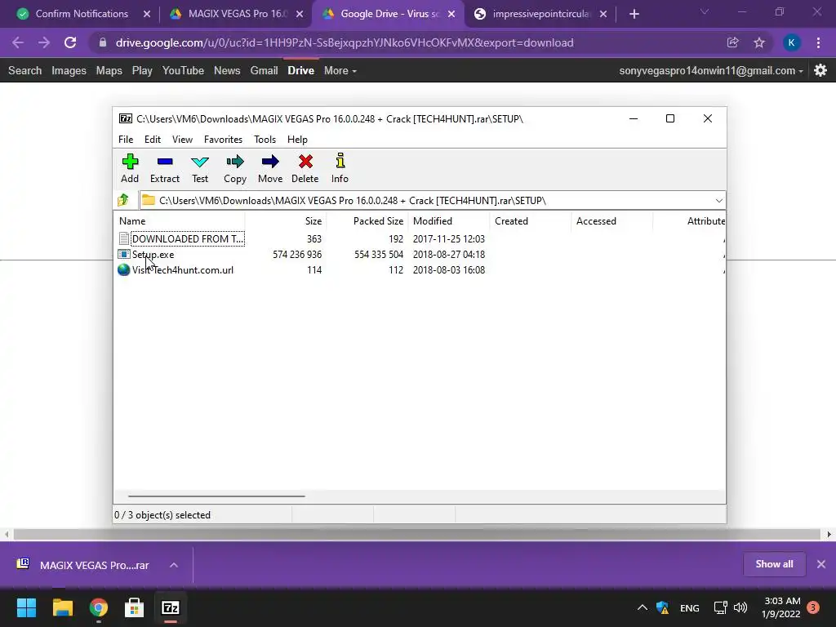Switch to the Confirm Notifications tab

click(81, 14)
